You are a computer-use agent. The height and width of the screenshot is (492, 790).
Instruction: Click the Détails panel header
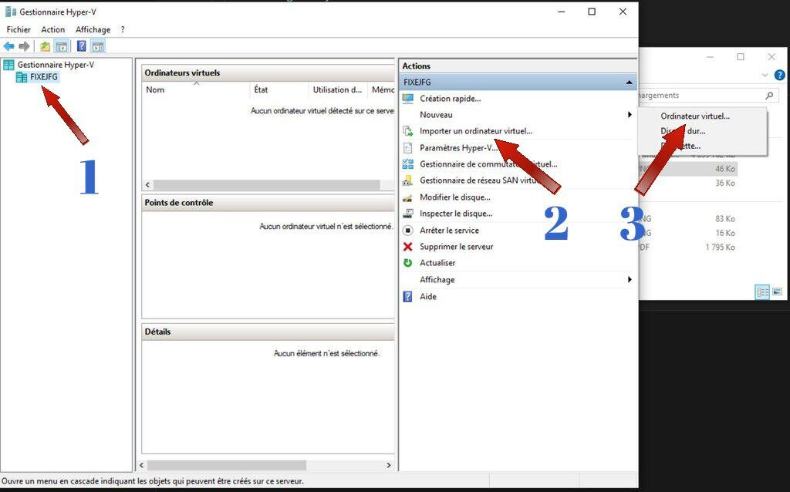268,332
